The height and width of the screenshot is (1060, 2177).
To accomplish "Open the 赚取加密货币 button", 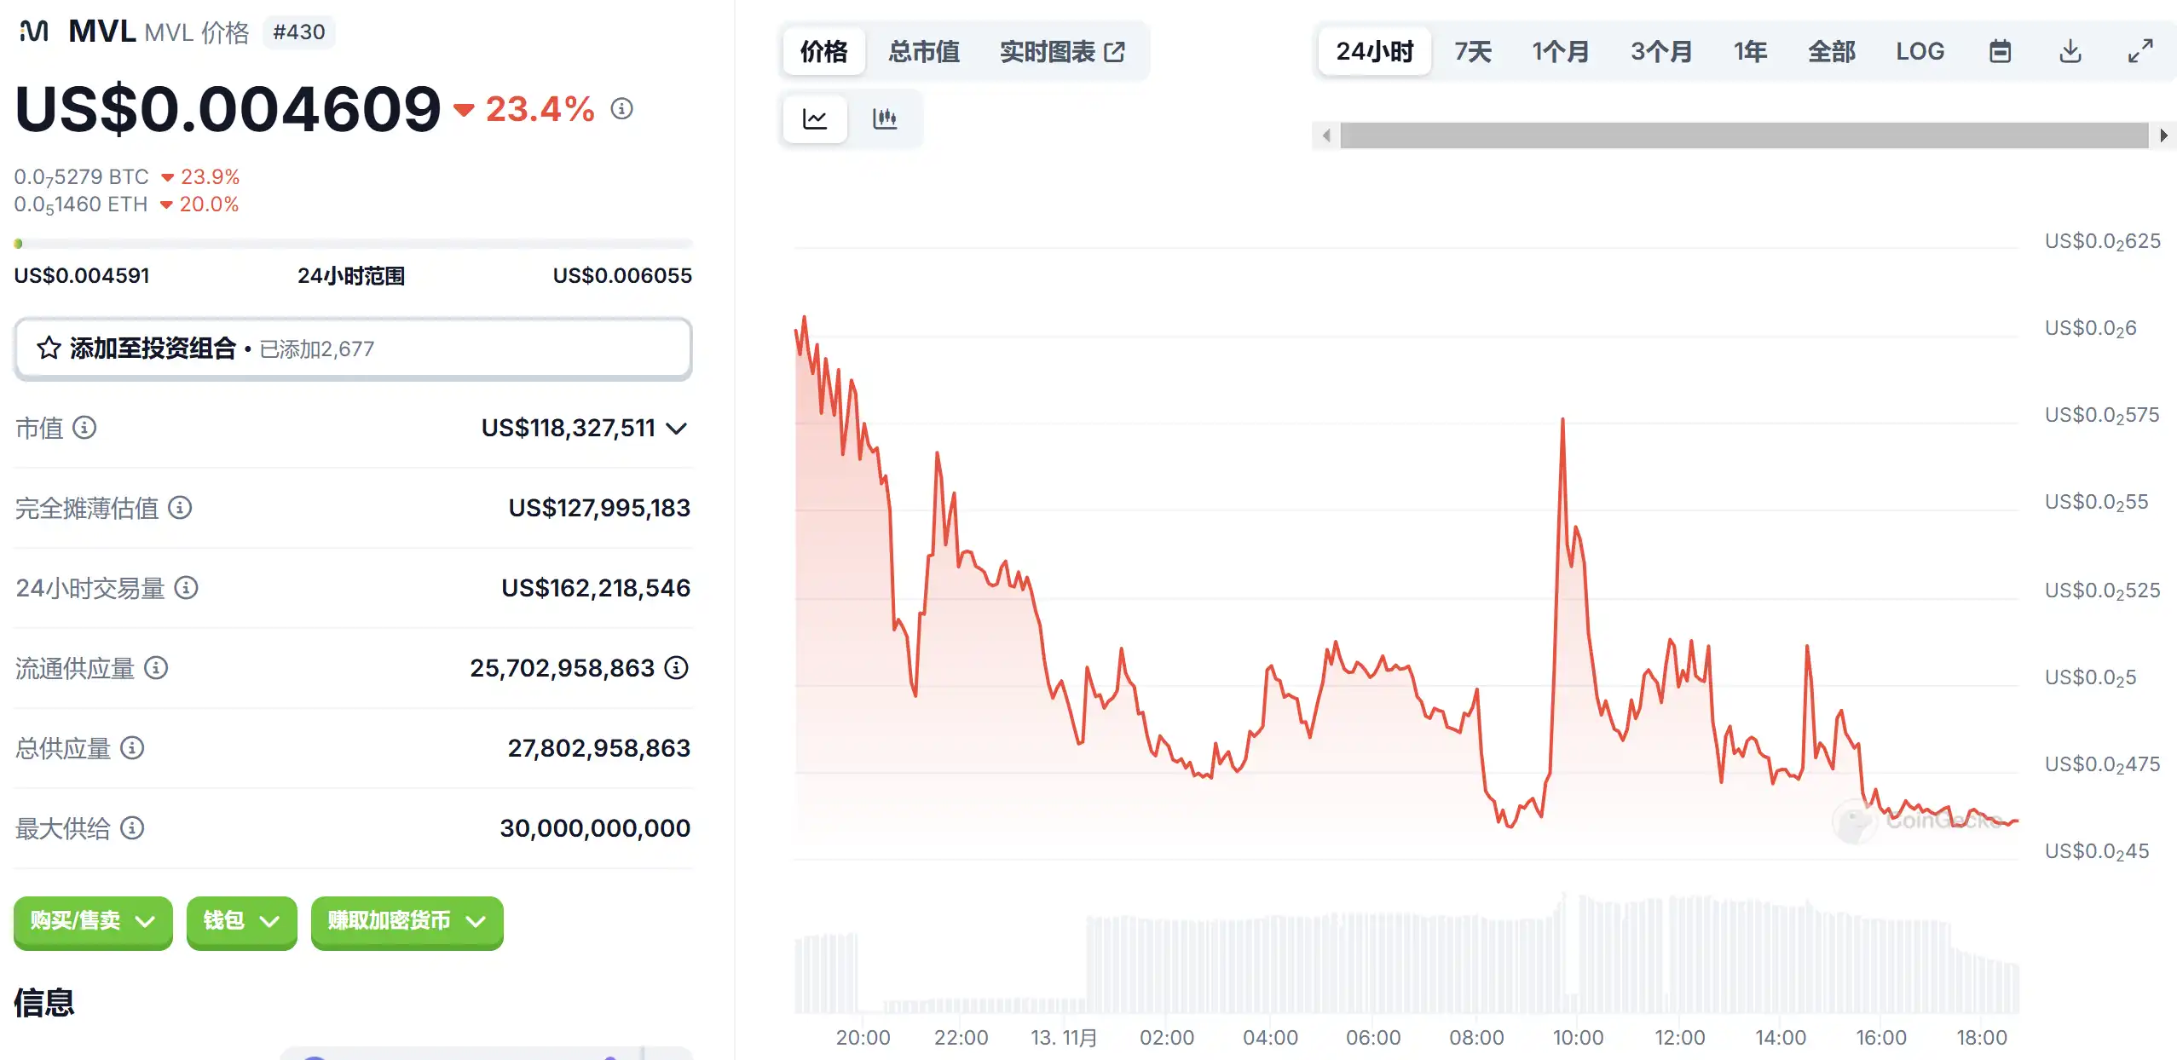I will [407, 921].
